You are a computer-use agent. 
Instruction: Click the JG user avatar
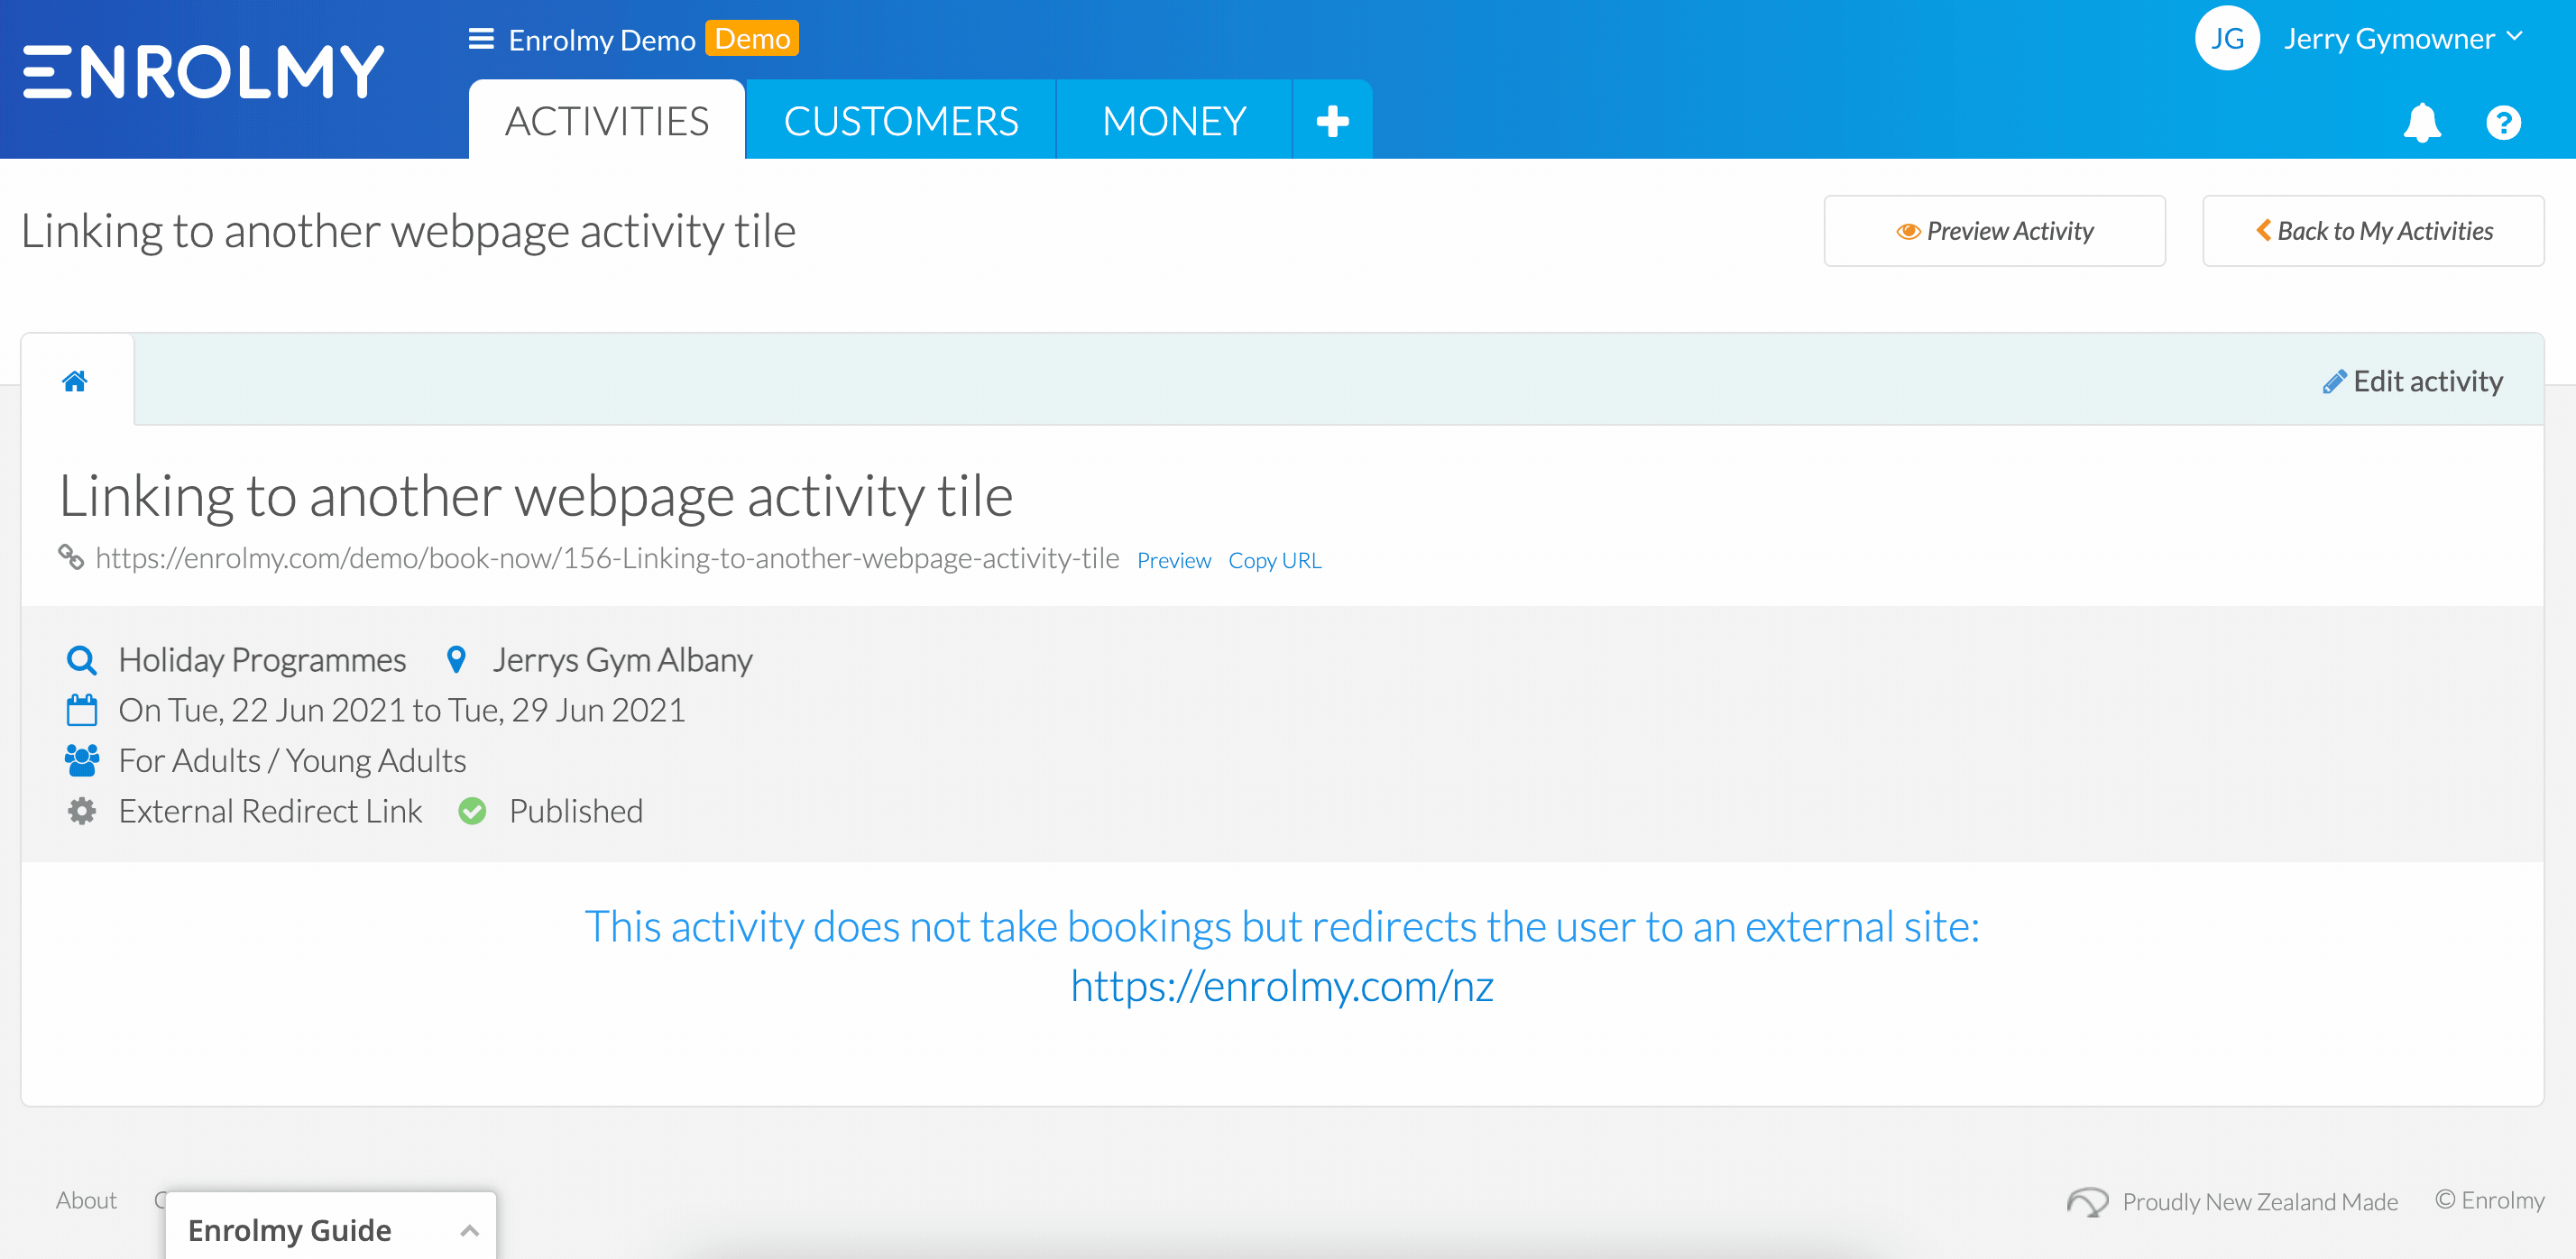pyautogui.click(x=2227, y=39)
